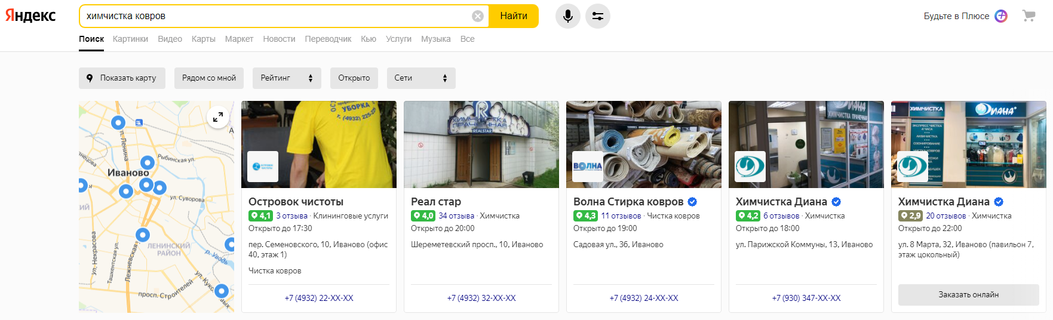Toggle the Рядом со мной filter
This screenshot has height=320, width=1053.
[209, 78]
